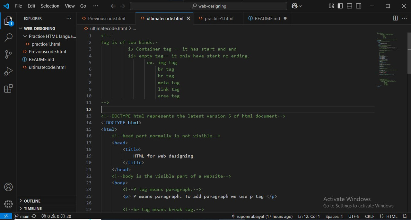Change the UTF-8 encoding
Image resolution: width=411 pixels, height=220 pixels.
[354, 216]
